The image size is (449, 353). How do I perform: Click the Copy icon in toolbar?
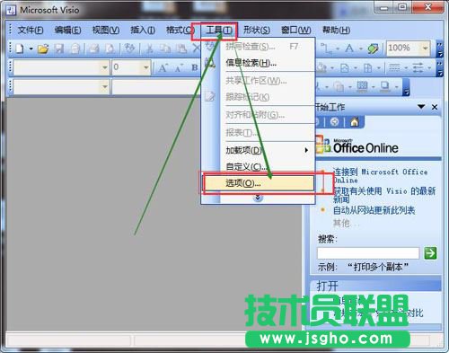(164, 49)
